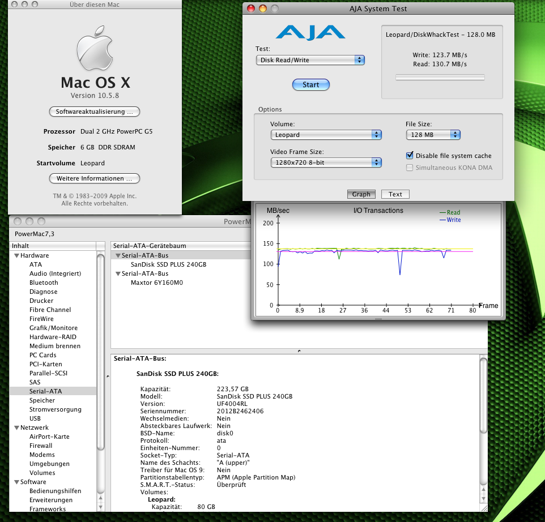Toggle Simultaneous KONA DMA checkbox
This screenshot has width=545, height=522.
click(410, 168)
